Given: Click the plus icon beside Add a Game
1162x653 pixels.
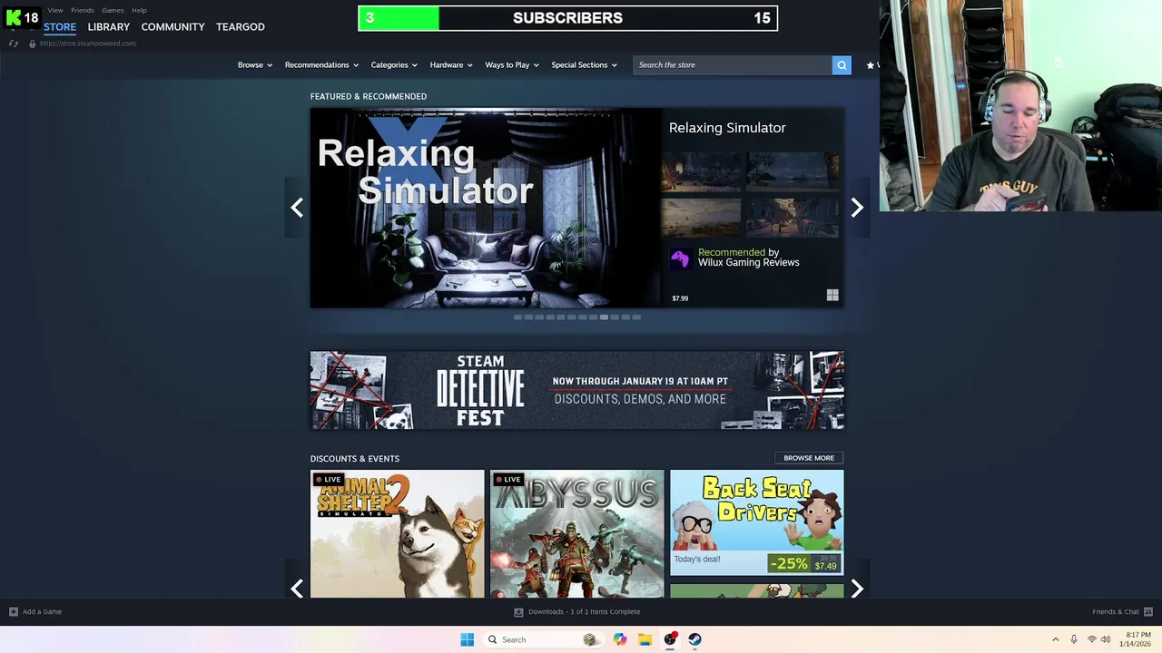Looking at the screenshot, I should [x=13, y=611].
